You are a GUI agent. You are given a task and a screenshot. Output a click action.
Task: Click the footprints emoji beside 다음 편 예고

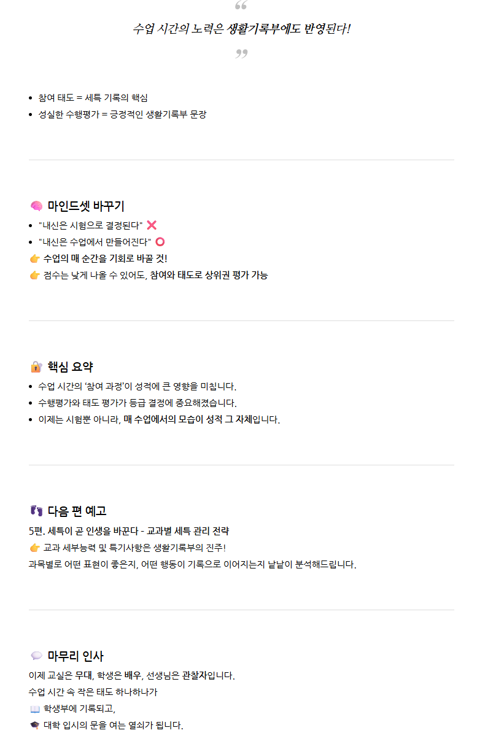pyautogui.click(x=36, y=511)
